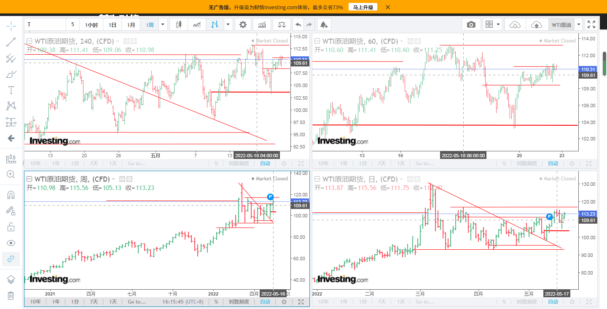The image size is (607, 309).
Task: Switch to candlestick chart style
Action: tap(178, 25)
